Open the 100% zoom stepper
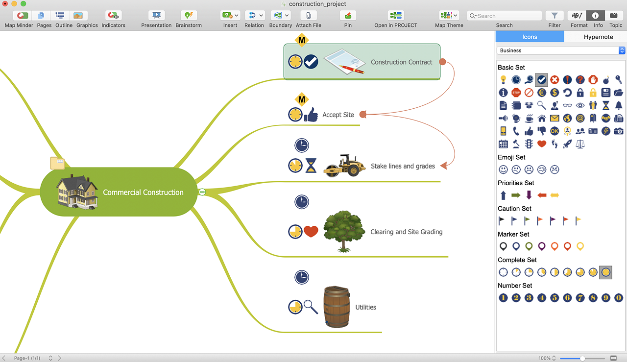627x362 pixels. pos(555,358)
